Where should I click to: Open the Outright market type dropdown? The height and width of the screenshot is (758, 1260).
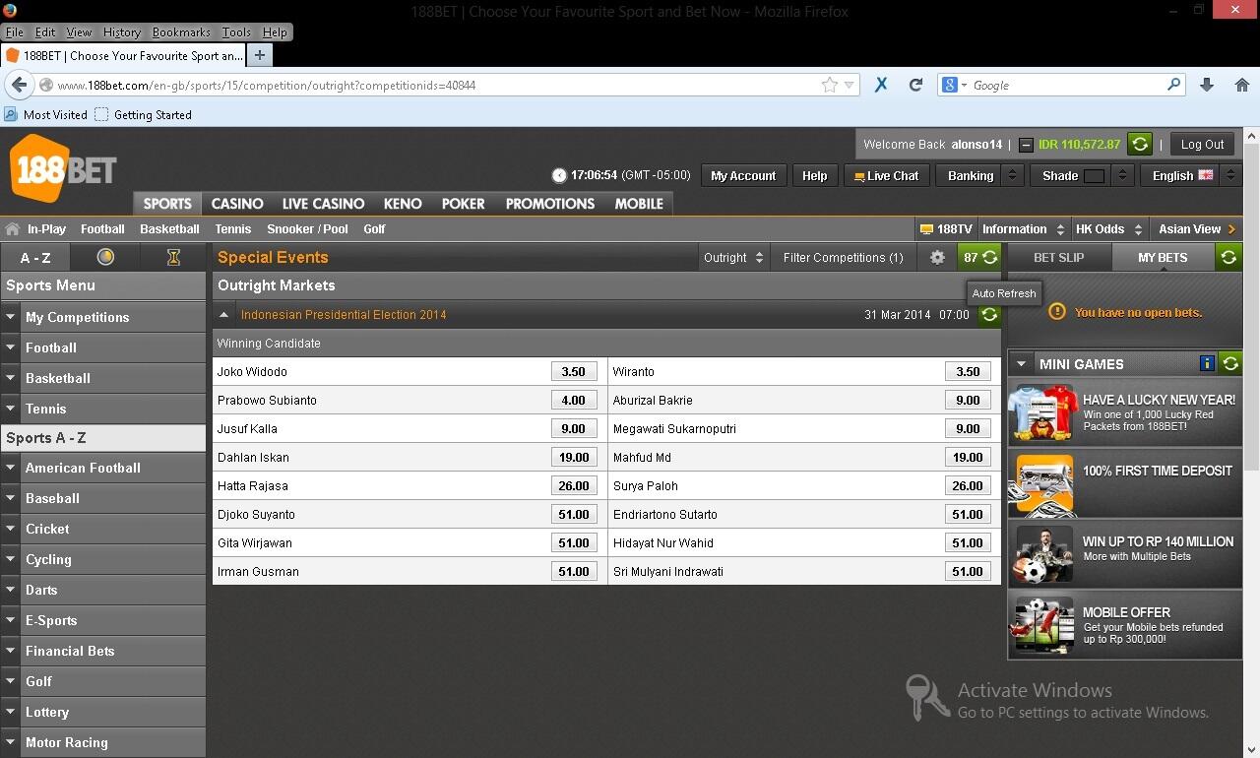[733, 257]
